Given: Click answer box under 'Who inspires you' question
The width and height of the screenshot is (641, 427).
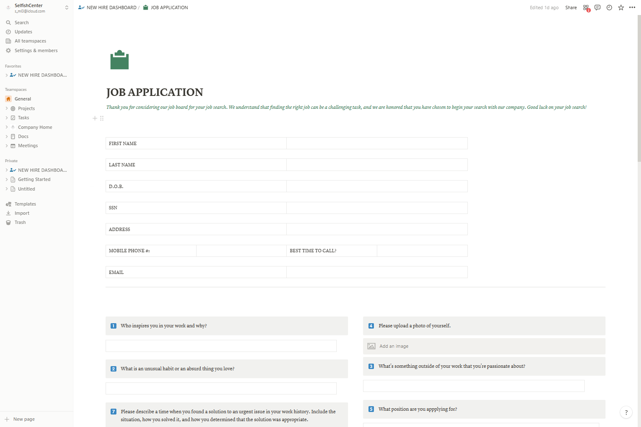Looking at the screenshot, I should point(221,346).
